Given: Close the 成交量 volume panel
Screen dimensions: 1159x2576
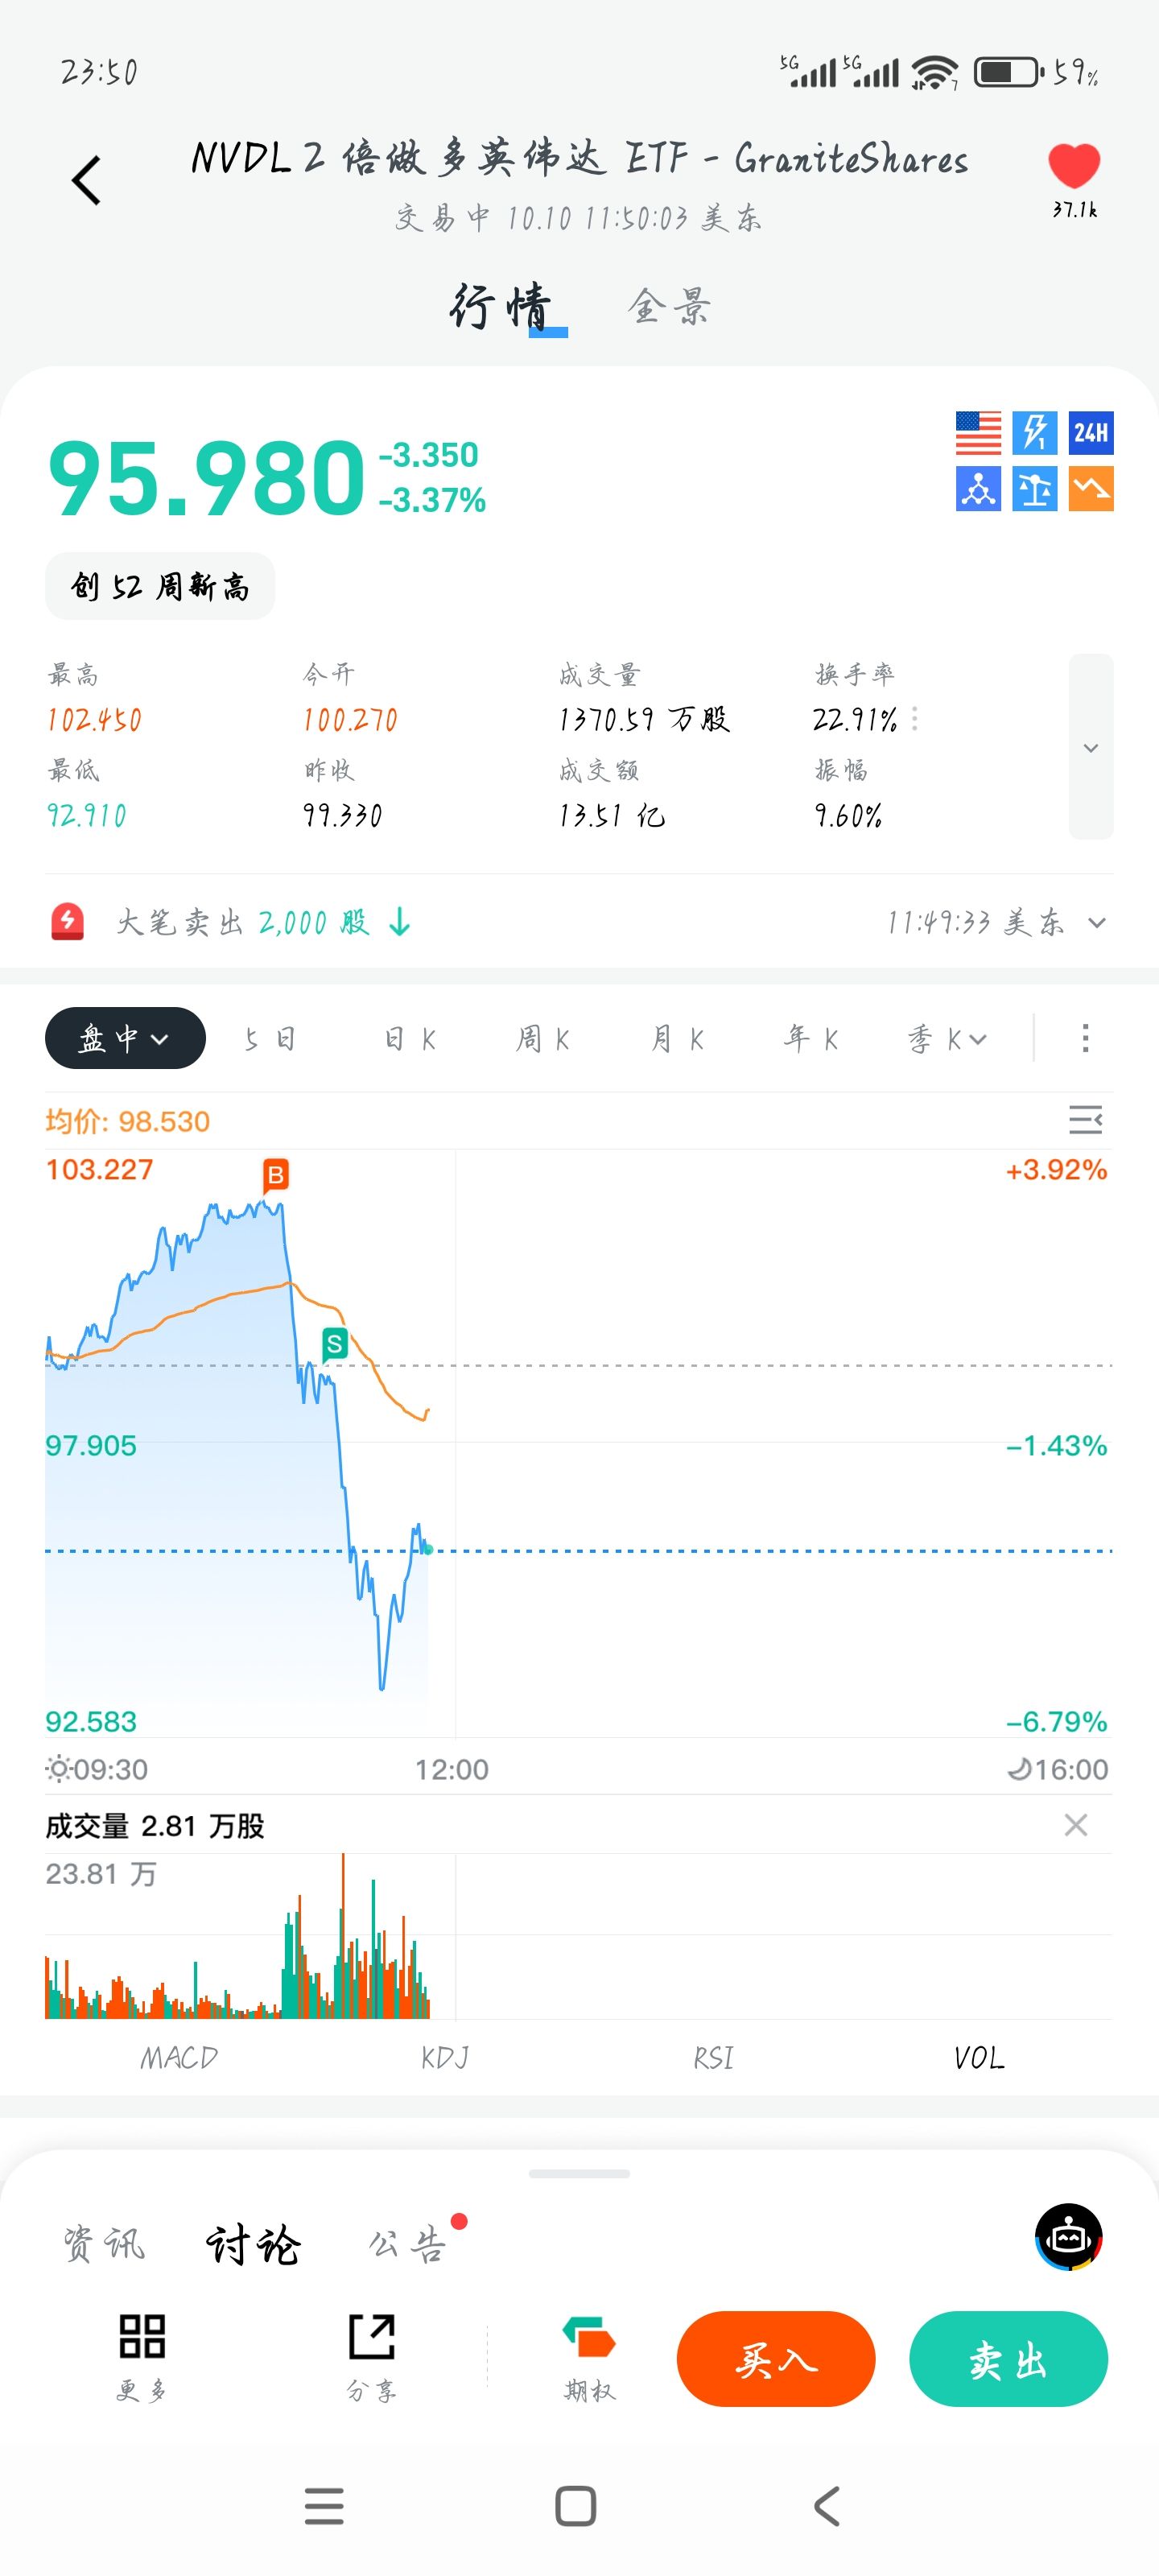Looking at the screenshot, I should [x=1075, y=1825].
